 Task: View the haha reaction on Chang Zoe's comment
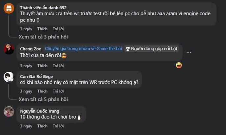(x=179, y=65)
